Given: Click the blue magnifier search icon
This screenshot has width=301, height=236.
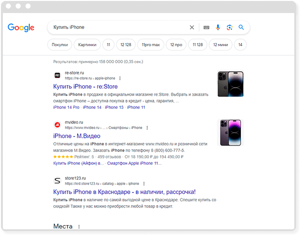Looking at the screenshot, I should click(x=241, y=27).
